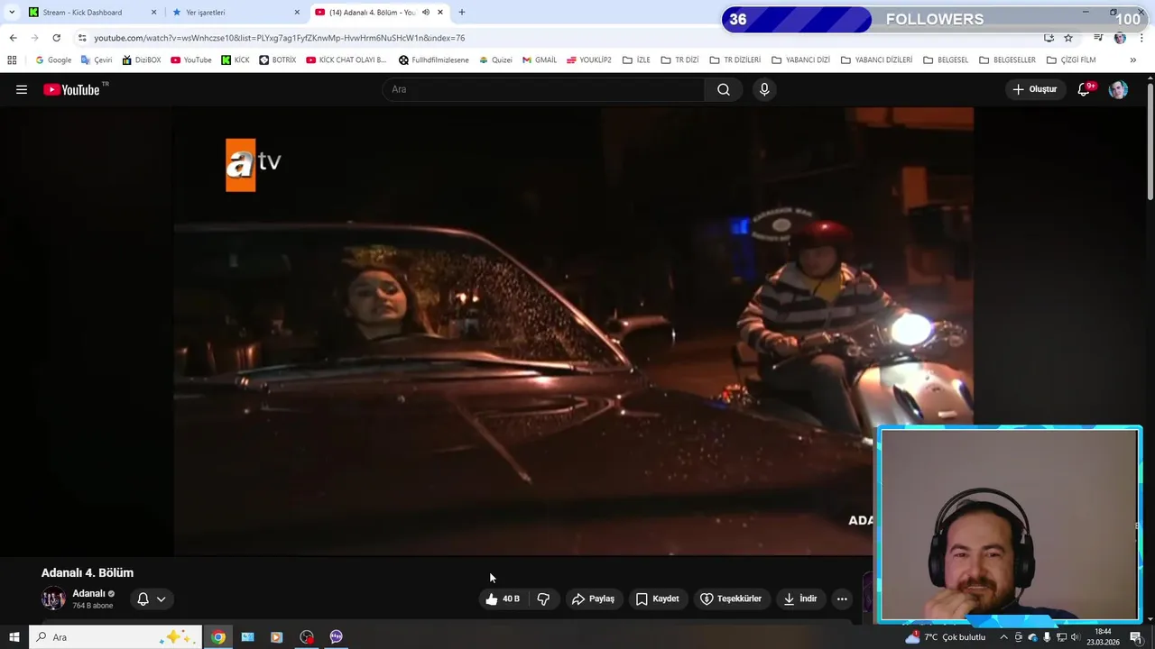Open action center notifications in taskbar
This screenshot has height=649, width=1155.
1136,637
